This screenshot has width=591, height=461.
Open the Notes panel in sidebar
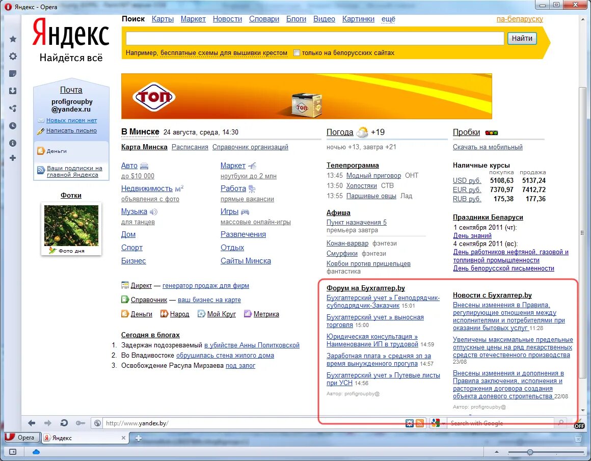point(13,73)
